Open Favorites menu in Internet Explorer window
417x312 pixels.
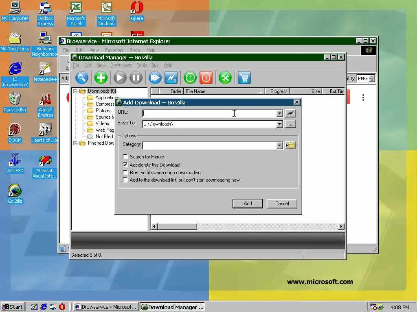coord(114,50)
